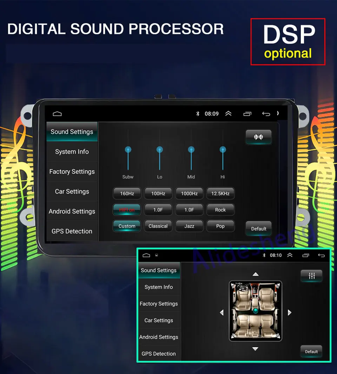Click Default on the 08:10 balance screen
The height and width of the screenshot is (374, 337).
pyautogui.click(x=311, y=351)
